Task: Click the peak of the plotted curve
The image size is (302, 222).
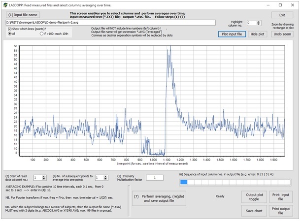Action: pyautogui.click(x=170, y=46)
